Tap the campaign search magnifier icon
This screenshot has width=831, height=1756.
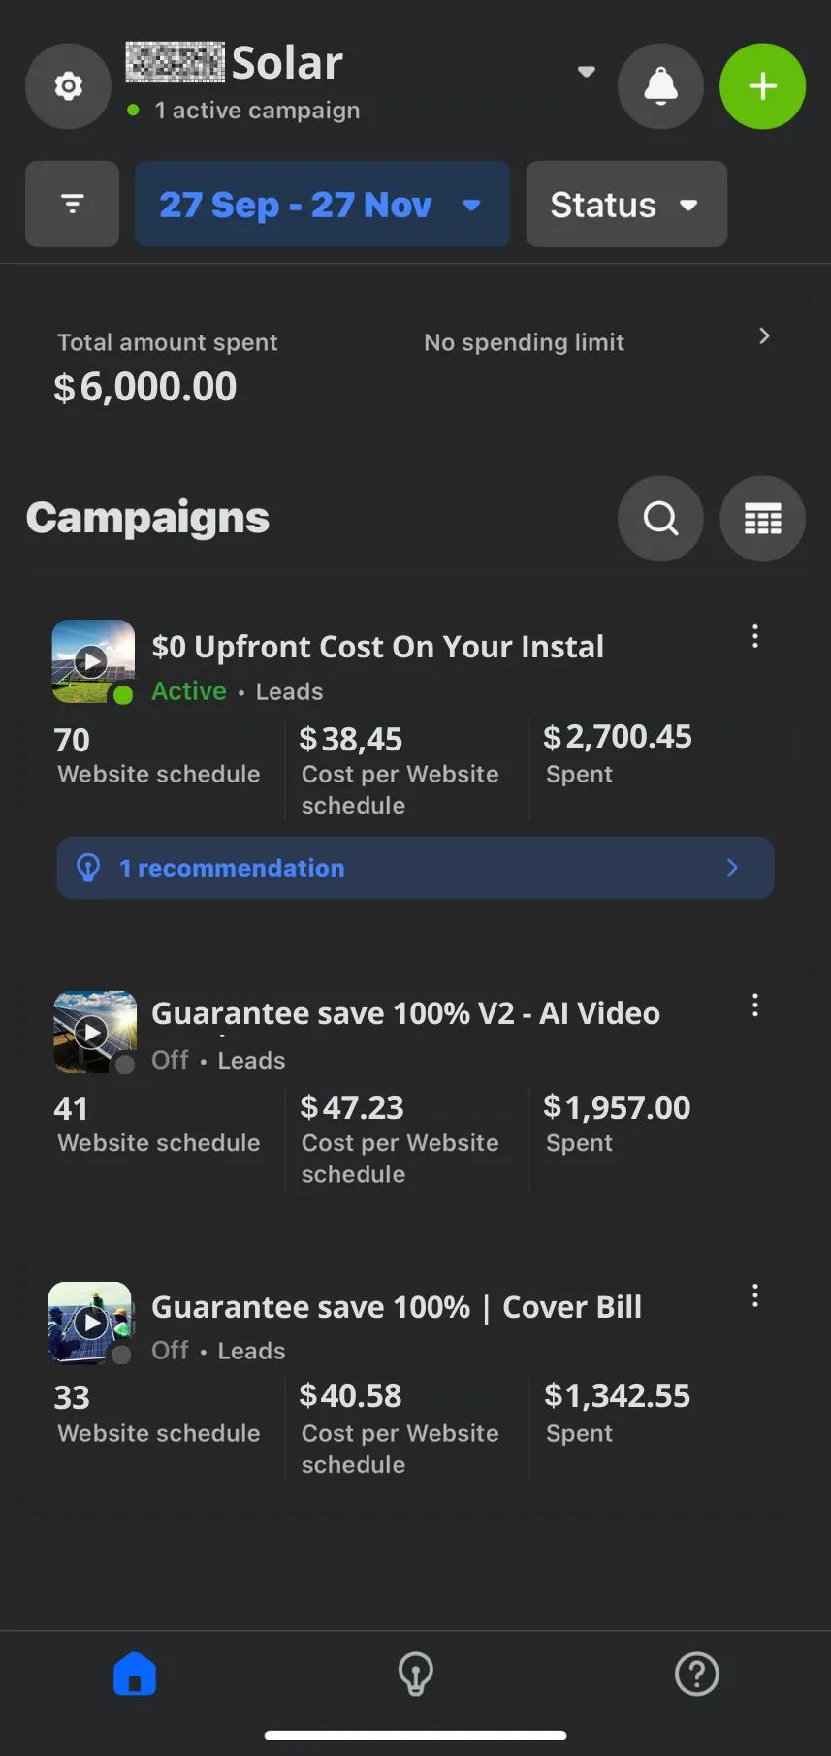[660, 518]
